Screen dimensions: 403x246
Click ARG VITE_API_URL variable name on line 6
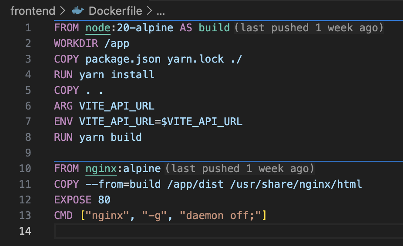click(117, 106)
